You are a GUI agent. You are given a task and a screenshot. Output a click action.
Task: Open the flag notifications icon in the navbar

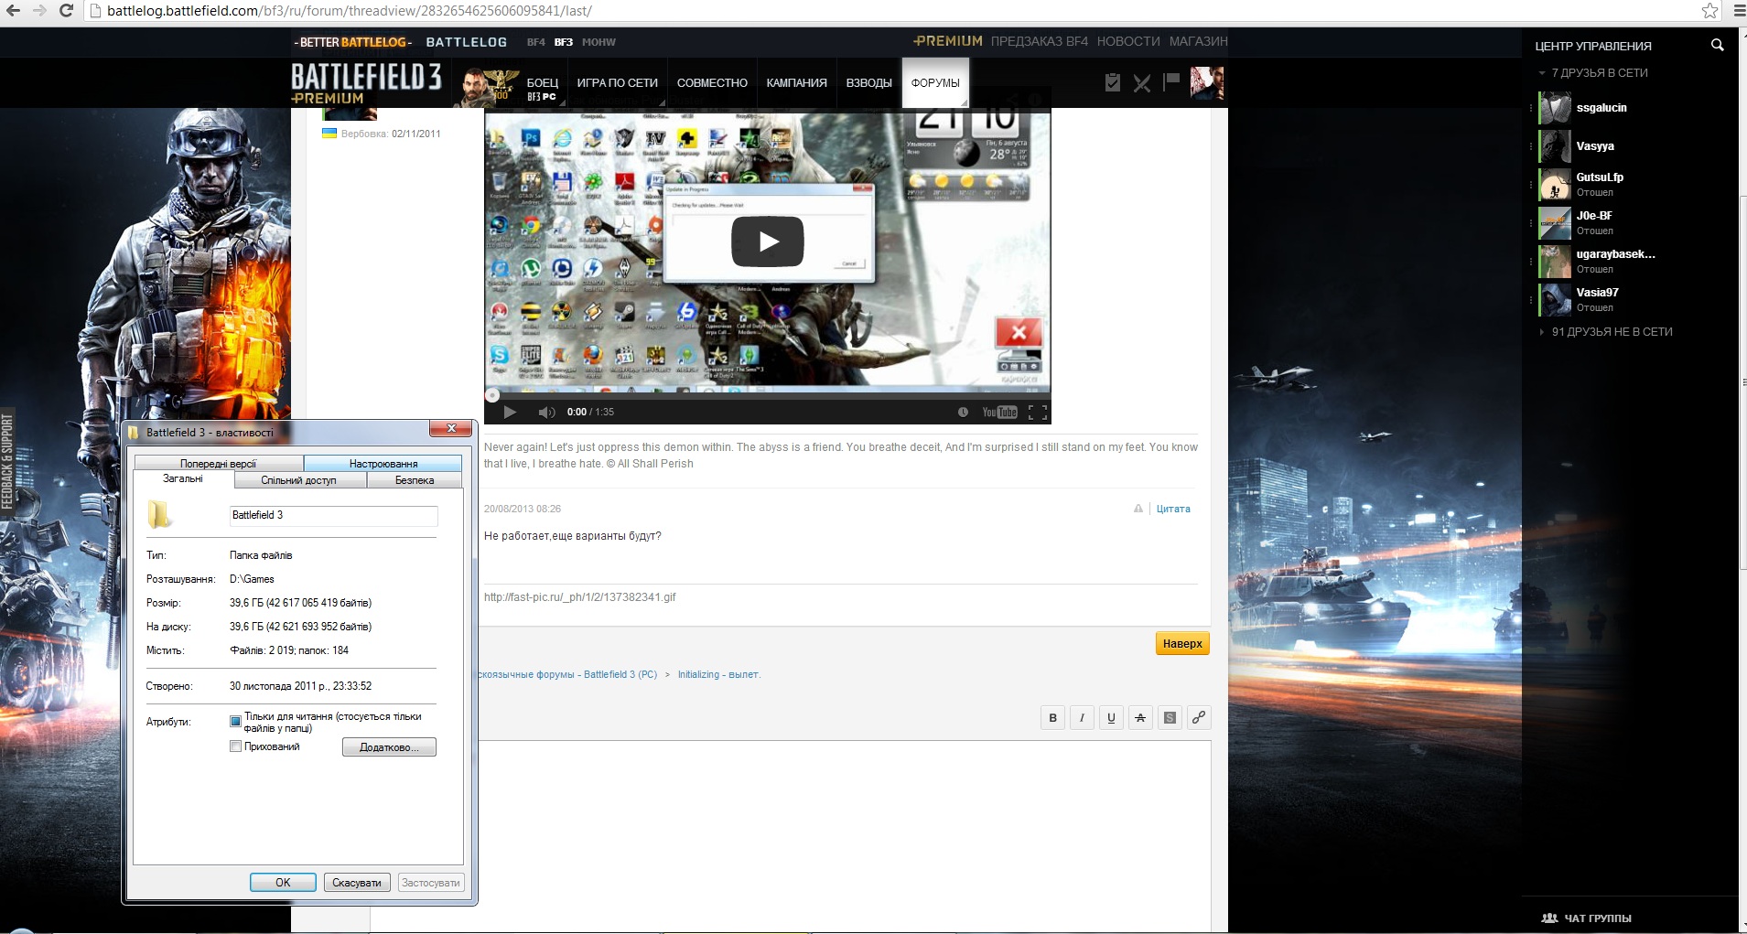(x=1170, y=81)
